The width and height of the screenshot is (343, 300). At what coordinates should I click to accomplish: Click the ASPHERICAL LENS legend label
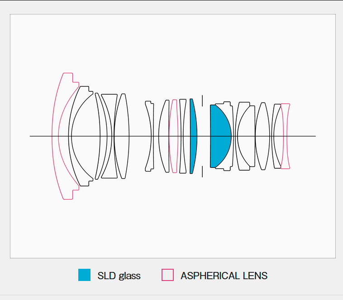(x=224, y=276)
